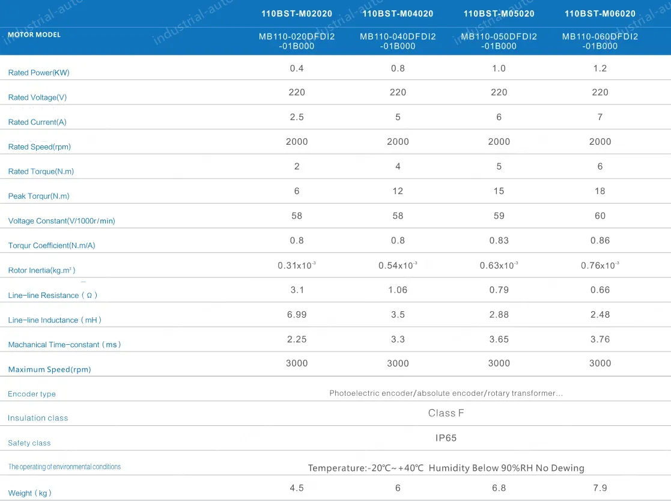Click the 110BST-M05020 column heading
This screenshot has height=501, width=671.
(x=499, y=14)
